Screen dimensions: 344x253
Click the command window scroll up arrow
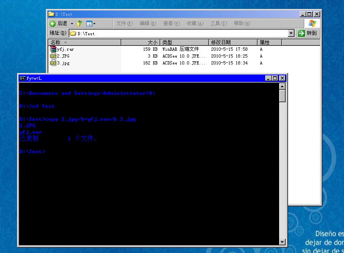click(282, 86)
